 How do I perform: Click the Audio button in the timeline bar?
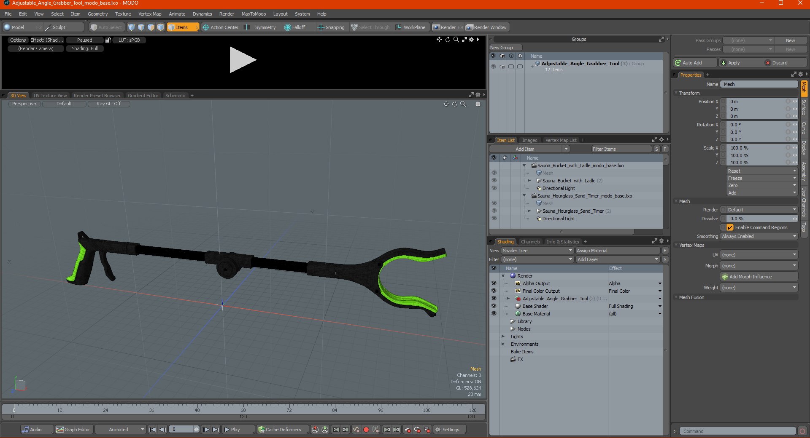click(32, 430)
